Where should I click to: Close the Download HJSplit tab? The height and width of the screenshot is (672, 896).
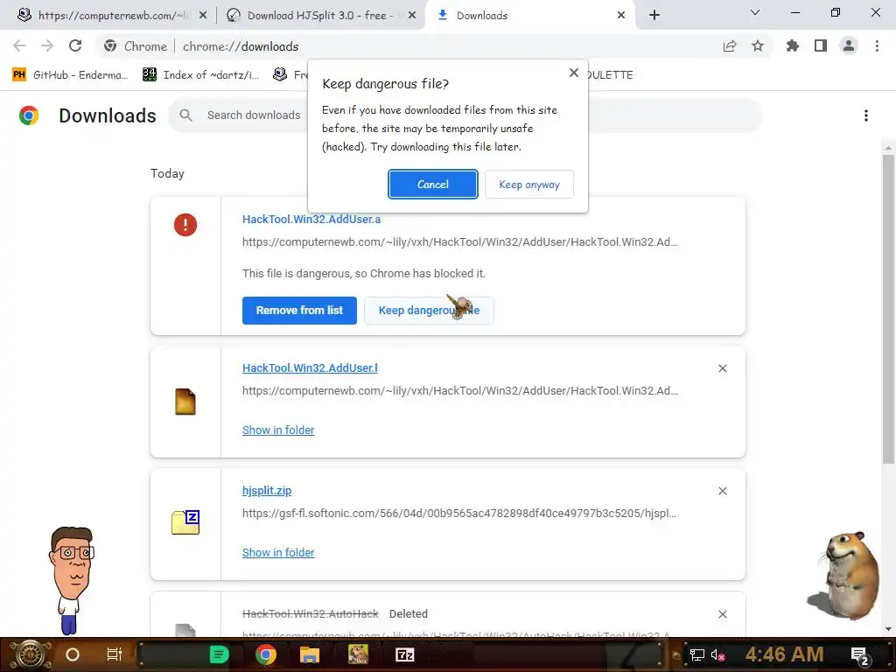(412, 16)
